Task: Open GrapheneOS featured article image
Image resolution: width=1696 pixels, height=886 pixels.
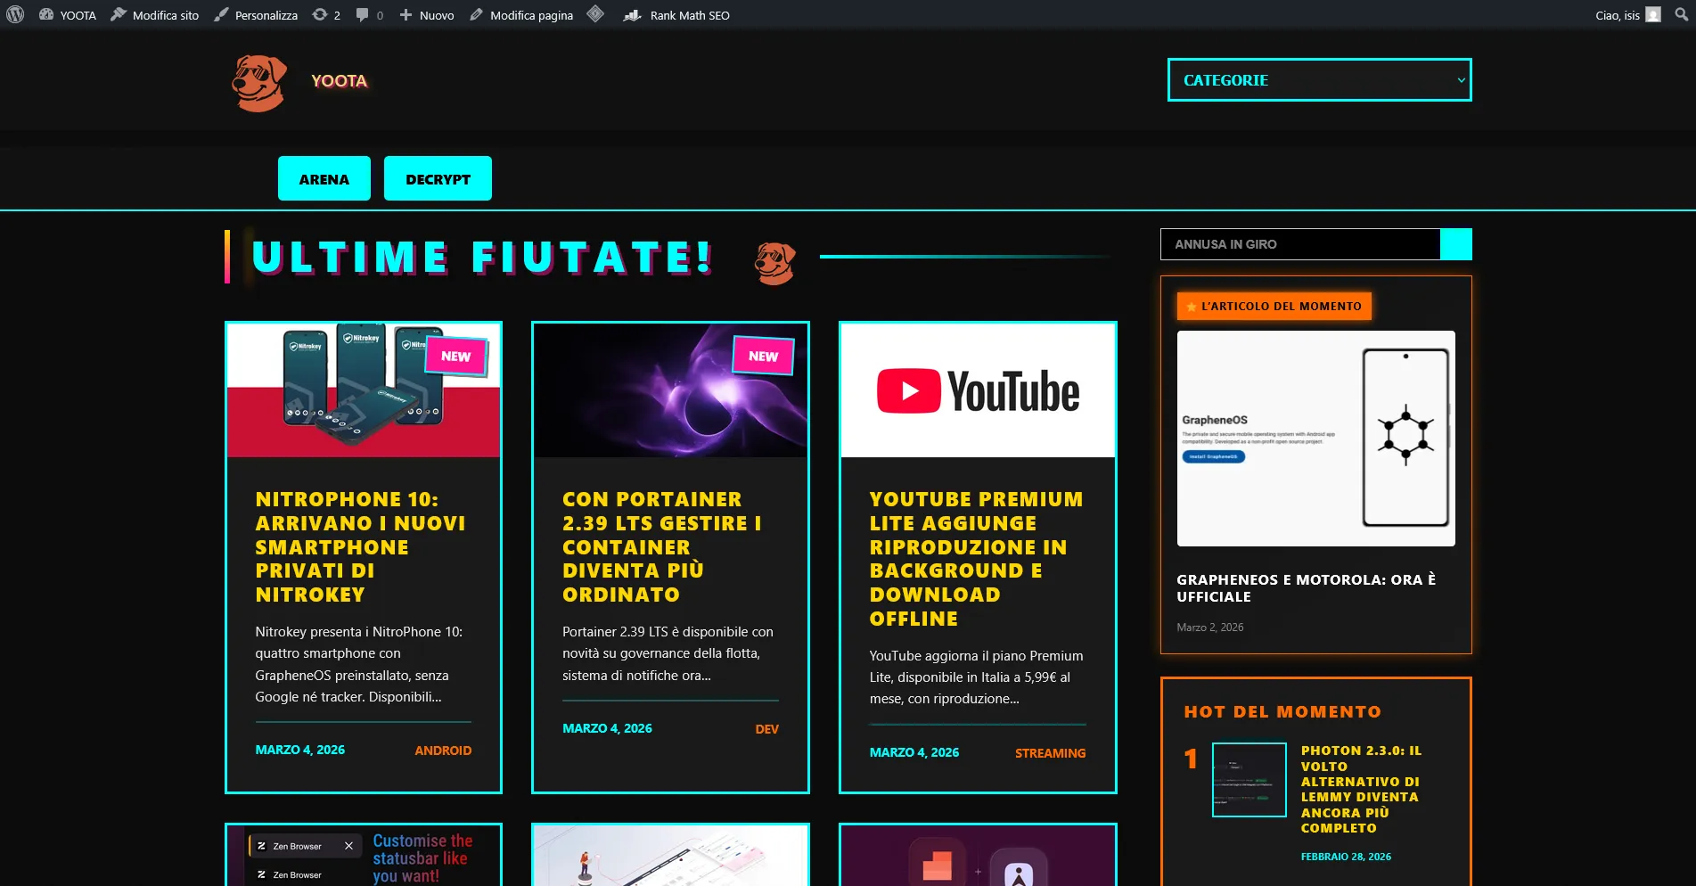Action: pyautogui.click(x=1315, y=439)
